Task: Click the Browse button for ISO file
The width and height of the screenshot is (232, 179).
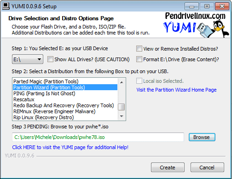Action: tap(202, 137)
